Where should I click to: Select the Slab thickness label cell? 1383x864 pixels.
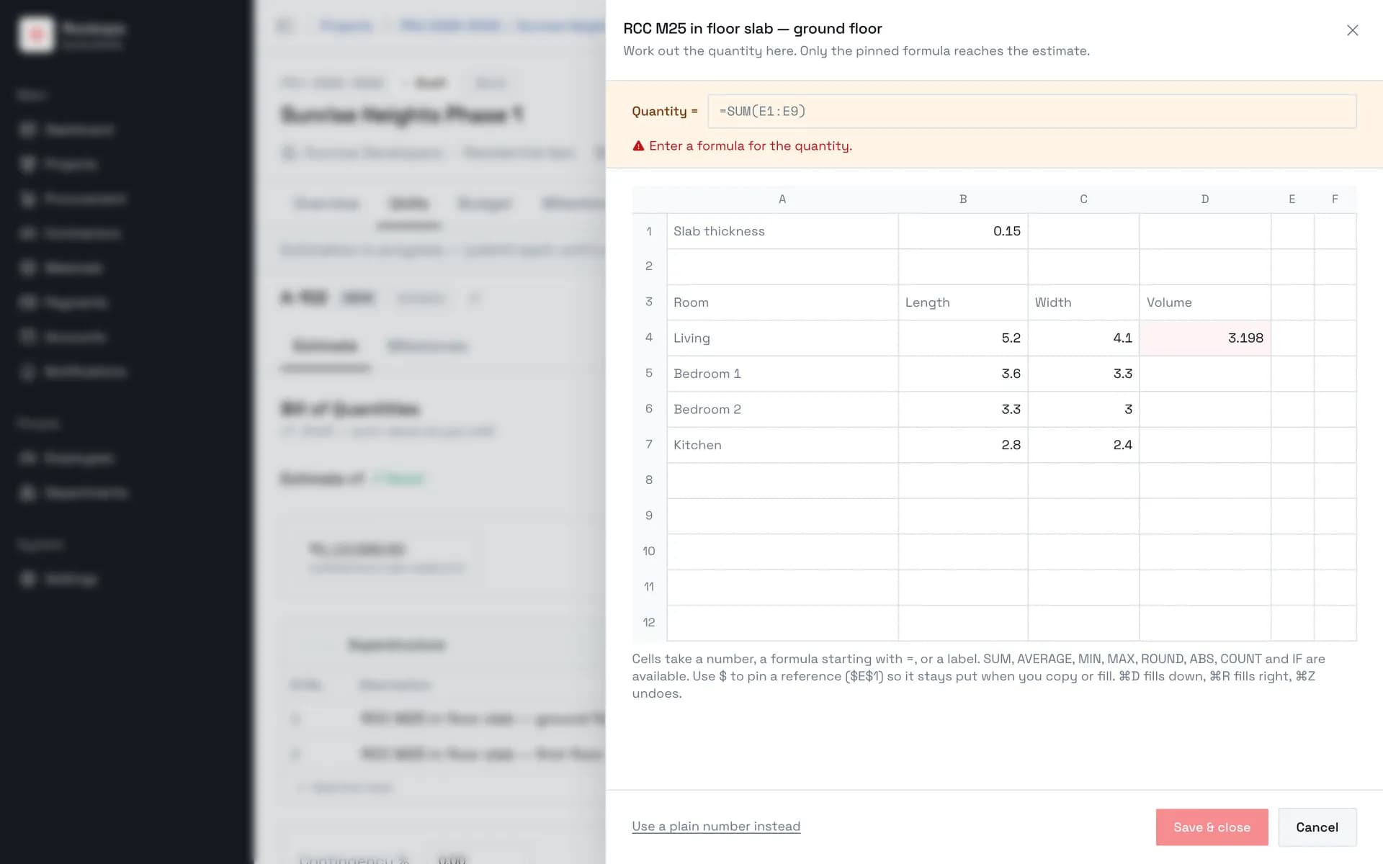(x=782, y=231)
